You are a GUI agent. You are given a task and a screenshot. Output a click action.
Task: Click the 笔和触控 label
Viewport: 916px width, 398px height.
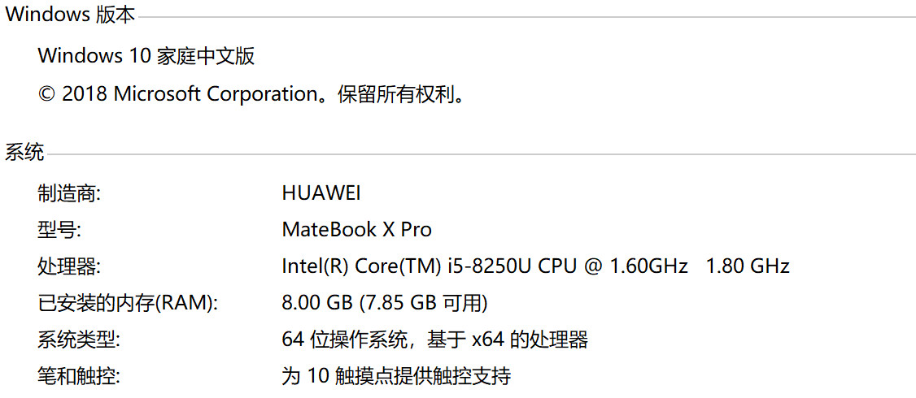click(80, 376)
